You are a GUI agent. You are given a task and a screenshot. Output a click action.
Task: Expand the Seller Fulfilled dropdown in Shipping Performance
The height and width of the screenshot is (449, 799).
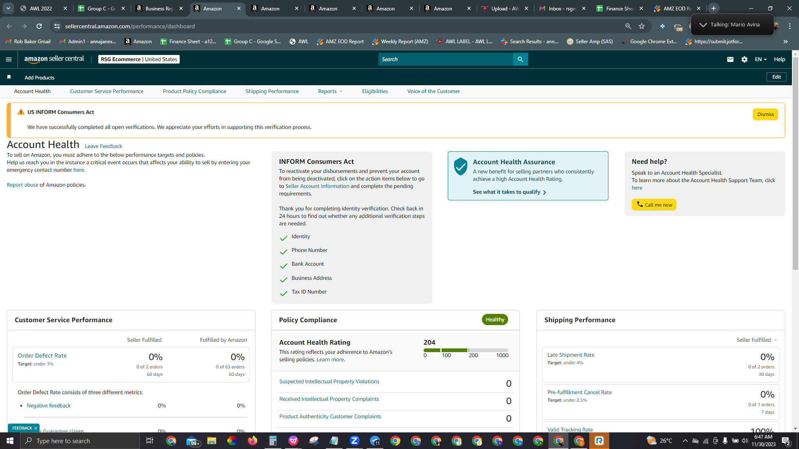[x=757, y=340]
